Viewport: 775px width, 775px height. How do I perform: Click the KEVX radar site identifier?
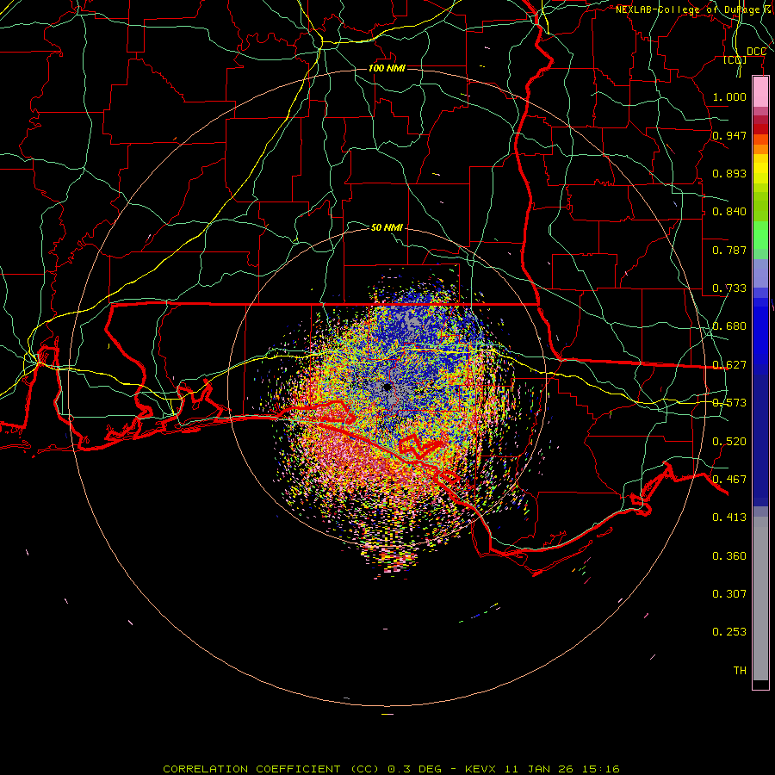click(x=482, y=769)
